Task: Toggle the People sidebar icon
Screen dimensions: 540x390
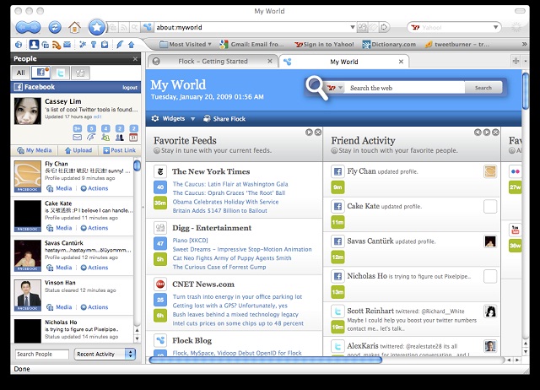Action: tap(34, 45)
